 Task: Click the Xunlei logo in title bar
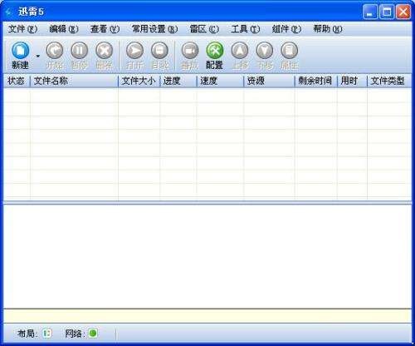pyautogui.click(x=9, y=12)
